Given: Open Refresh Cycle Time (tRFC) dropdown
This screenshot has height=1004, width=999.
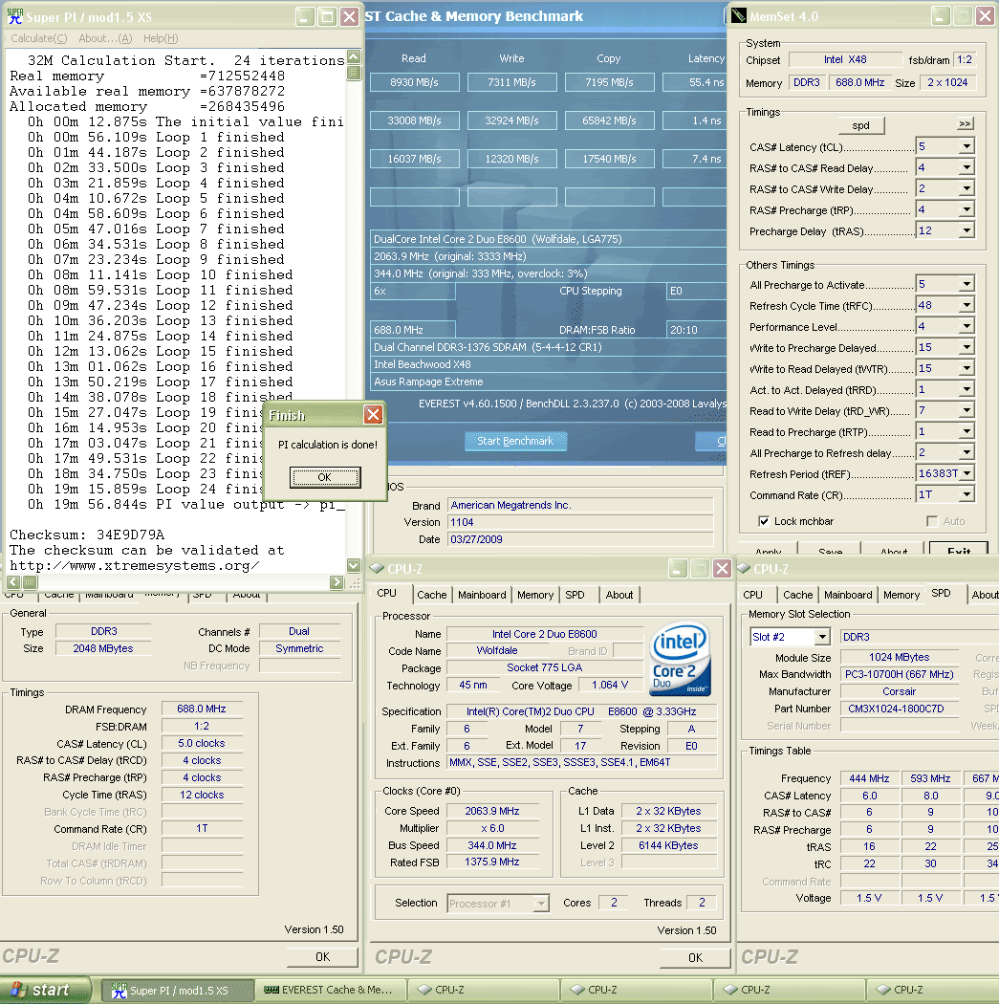Looking at the screenshot, I should pyautogui.click(x=966, y=305).
